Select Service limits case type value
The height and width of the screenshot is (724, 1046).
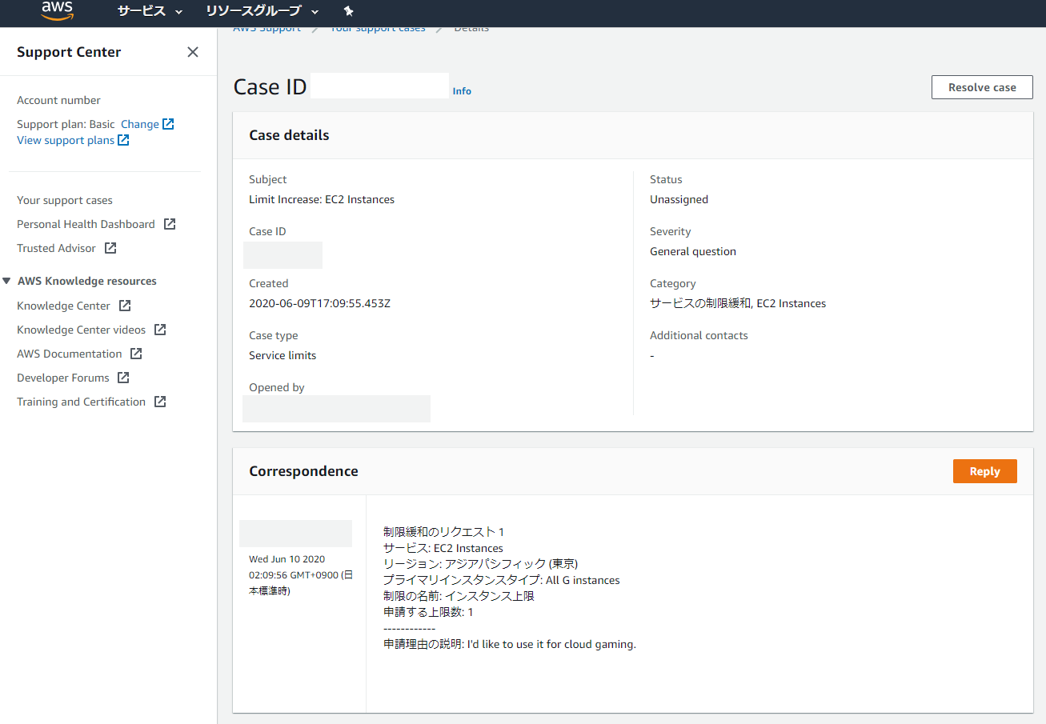pyautogui.click(x=283, y=355)
